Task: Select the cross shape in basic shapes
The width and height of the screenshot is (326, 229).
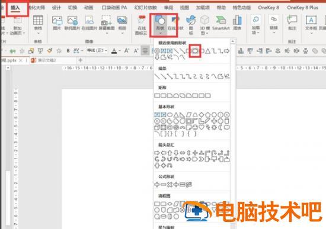Action: tap(214, 121)
